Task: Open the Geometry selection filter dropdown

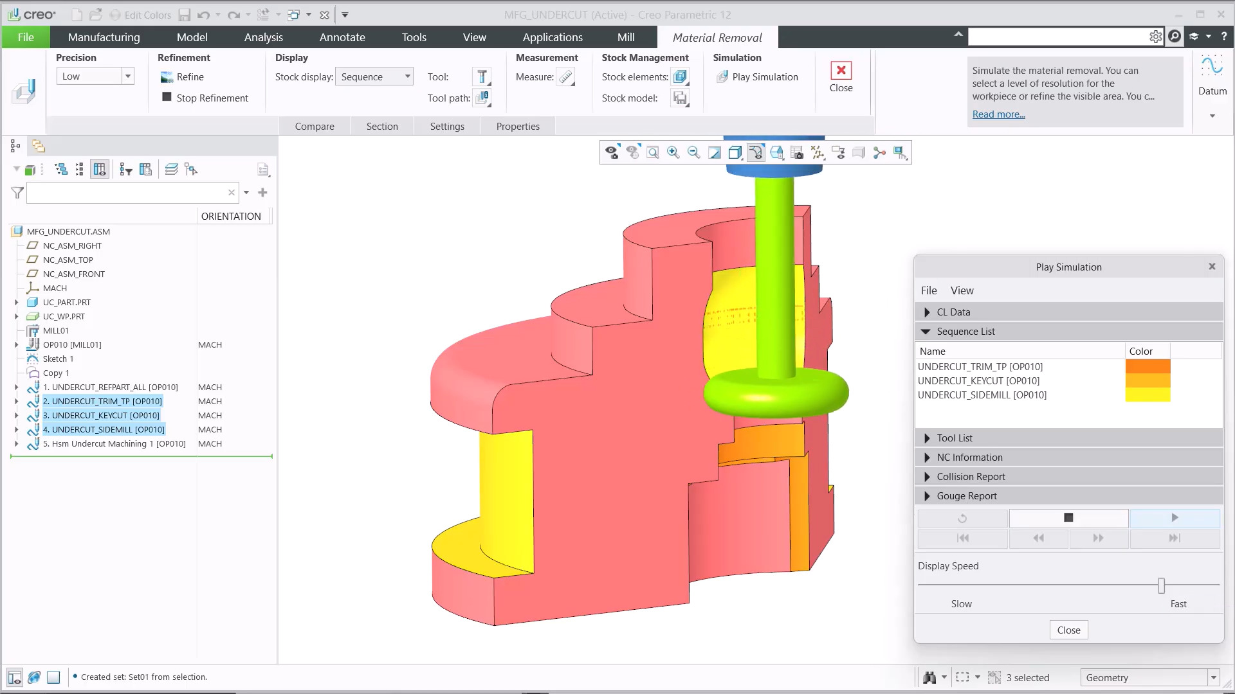Action: coord(1149,677)
